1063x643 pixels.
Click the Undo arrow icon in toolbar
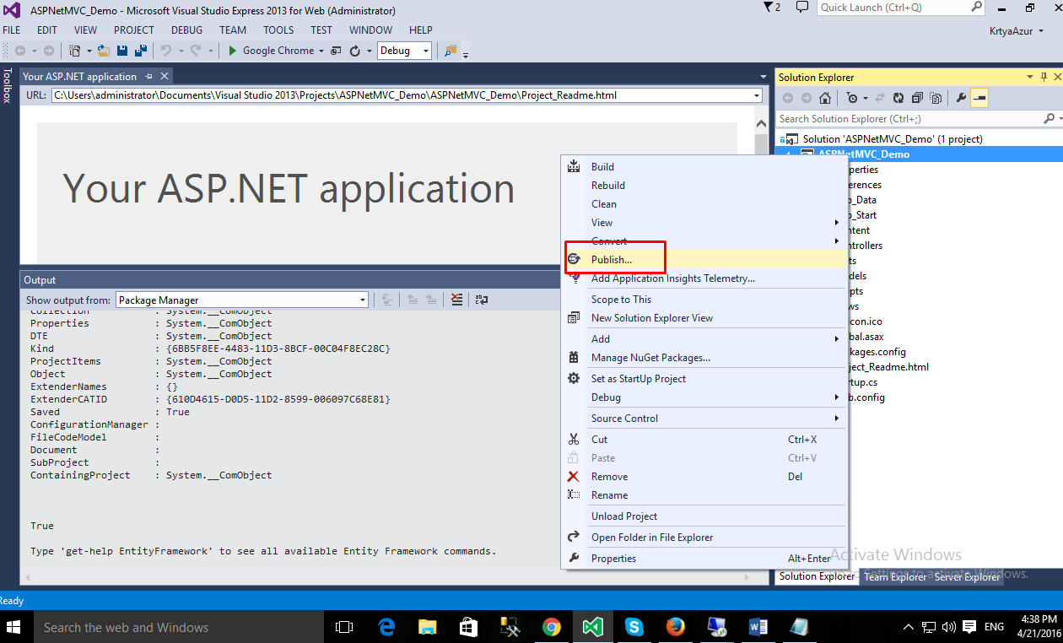click(165, 51)
